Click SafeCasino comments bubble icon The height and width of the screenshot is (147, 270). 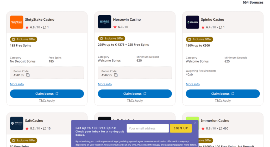(44, 128)
